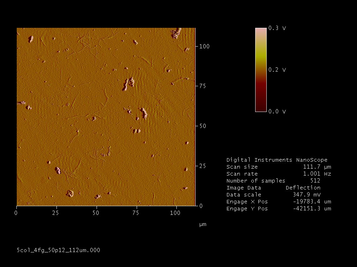This screenshot has width=357, height=267.
Task: Click the 'Number of samples' label
Action: coord(256,181)
